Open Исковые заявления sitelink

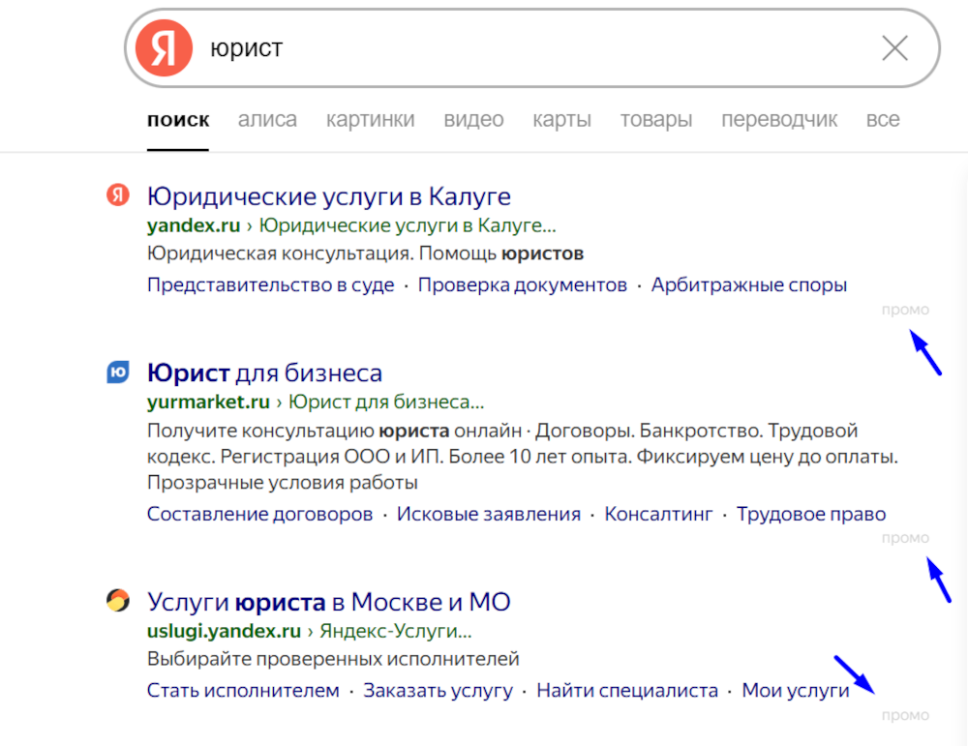(488, 514)
